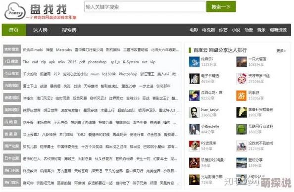Open the Mona Lisa avatar of 光与影俱乐部
294x192 pixels.
tap(194, 180)
